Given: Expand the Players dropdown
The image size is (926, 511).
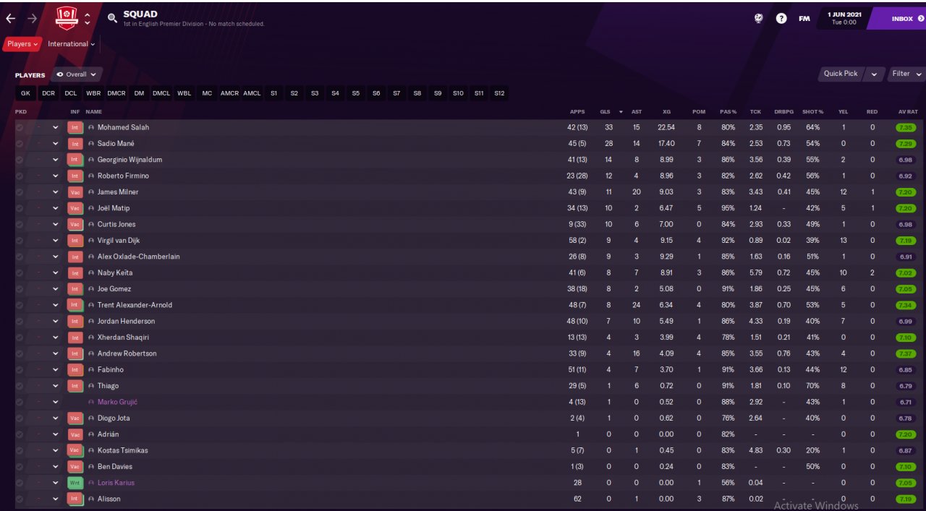Looking at the screenshot, I should point(22,44).
